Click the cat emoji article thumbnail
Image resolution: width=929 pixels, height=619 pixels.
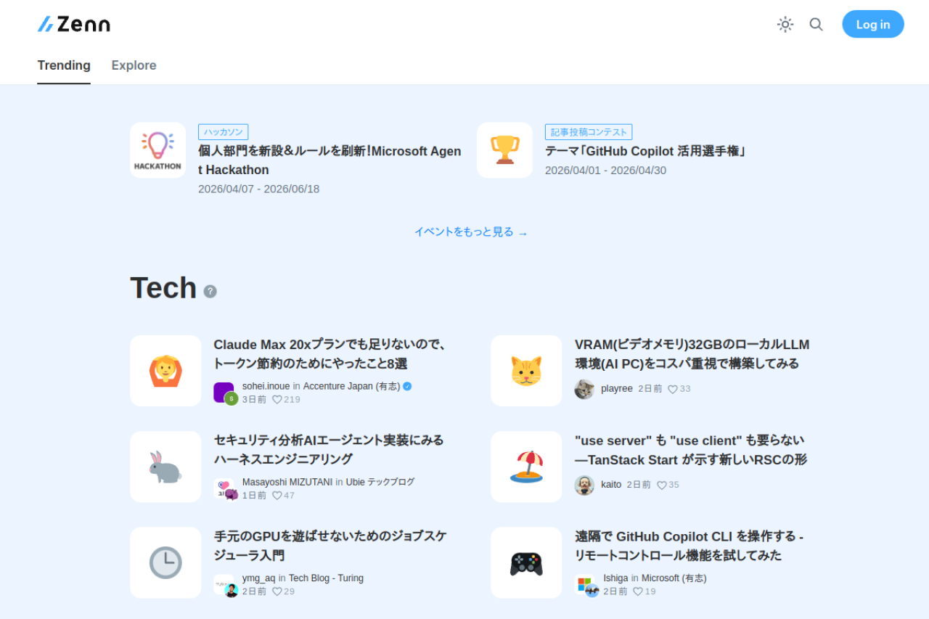click(x=526, y=371)
